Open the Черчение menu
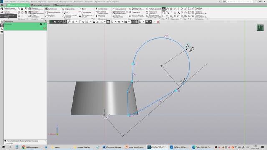Screen dimensions: 267x150 42,2
